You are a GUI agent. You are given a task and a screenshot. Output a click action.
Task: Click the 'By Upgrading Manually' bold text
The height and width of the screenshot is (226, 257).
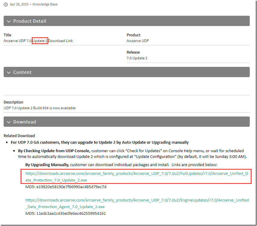47,165
